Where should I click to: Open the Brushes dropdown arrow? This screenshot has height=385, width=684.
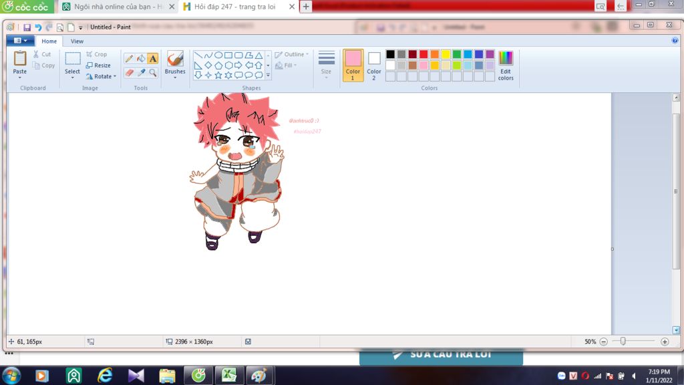[175, 78]
